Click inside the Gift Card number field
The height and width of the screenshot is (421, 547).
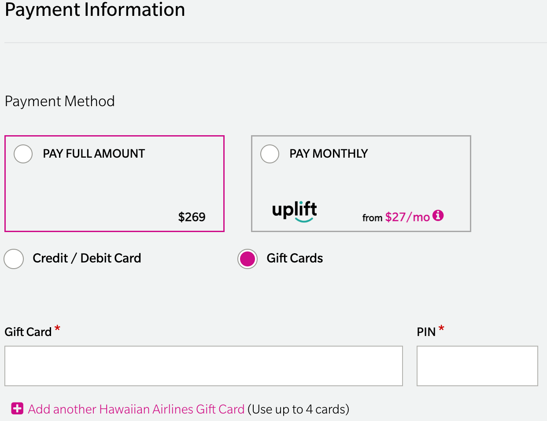pos(203,366)
